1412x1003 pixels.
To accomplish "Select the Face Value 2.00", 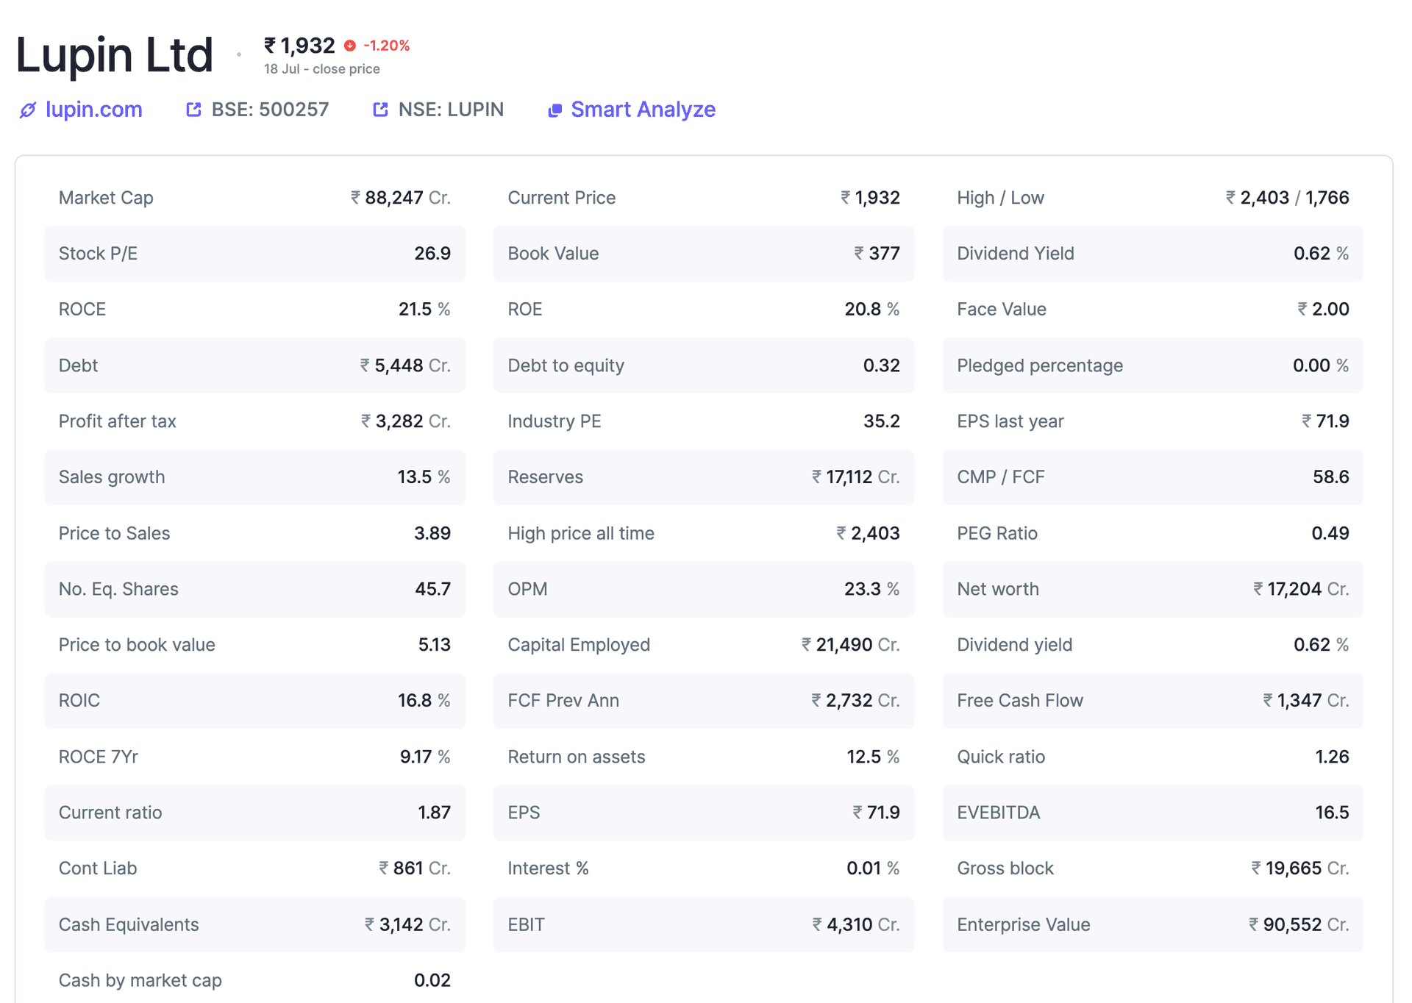I will pos(1324,310).
